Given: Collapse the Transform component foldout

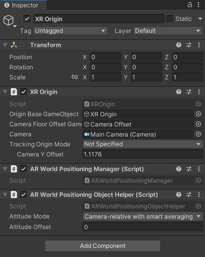Looking at the screenshot, I should [5, 45].
